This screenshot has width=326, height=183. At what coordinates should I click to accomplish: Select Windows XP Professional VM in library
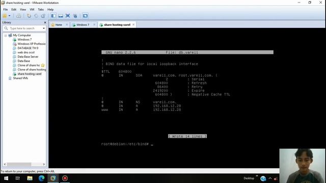tap(32, 44)
